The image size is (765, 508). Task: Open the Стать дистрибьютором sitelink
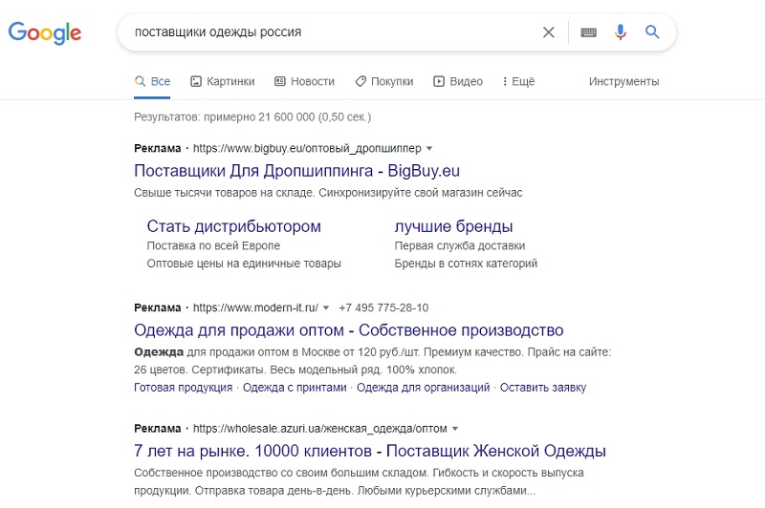click(x=233, y=226)
